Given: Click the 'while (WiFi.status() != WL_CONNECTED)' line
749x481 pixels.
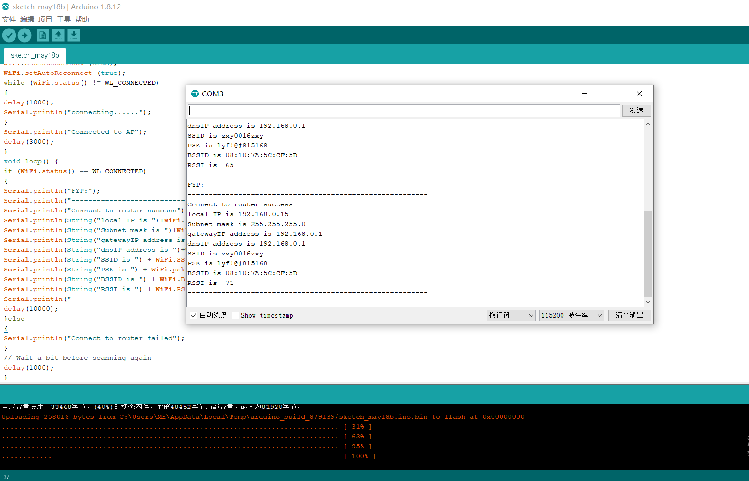Looking at the screenshot, I should pyautogui.click(x=81, y=83).
